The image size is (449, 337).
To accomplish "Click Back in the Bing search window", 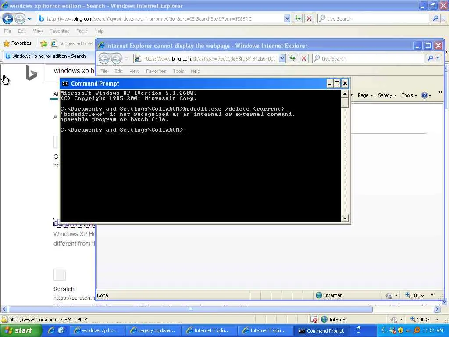I will [x=8, y=19].
